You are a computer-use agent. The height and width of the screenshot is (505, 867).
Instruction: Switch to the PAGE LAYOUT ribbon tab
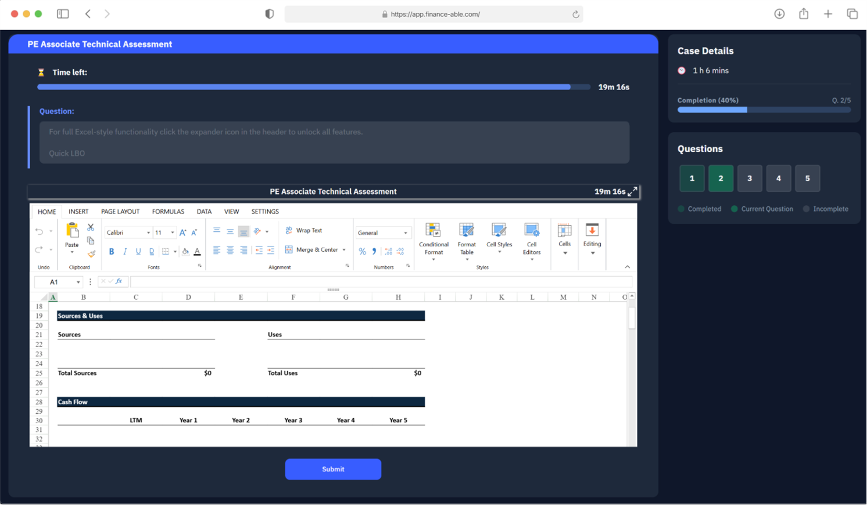click(x=120, y=212)
